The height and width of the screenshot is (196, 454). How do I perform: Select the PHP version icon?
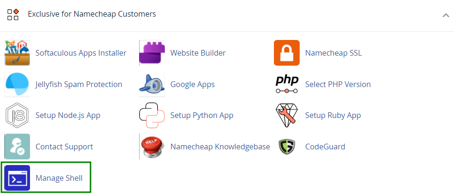[287, 84]
